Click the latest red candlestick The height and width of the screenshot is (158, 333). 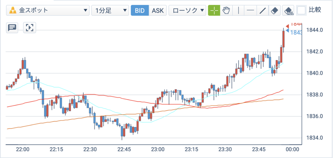point(283,39)
